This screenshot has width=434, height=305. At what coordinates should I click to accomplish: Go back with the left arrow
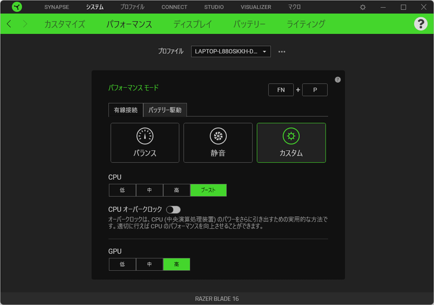(9, 24)
